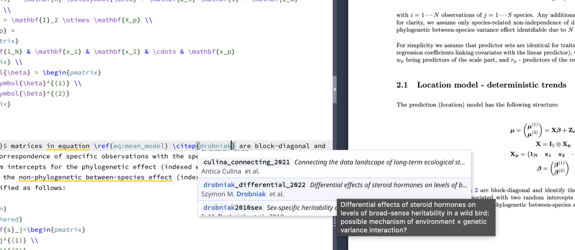This screenshot has height=250, width=575.
Task: Click "The prediction (location) model" sentence in PDF
Action: pyautogui.click(x=477, y=105)
